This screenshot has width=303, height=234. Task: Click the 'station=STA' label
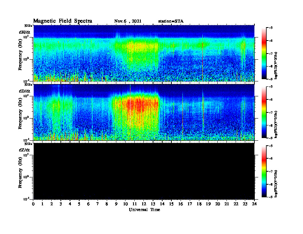tap(171, 21)
